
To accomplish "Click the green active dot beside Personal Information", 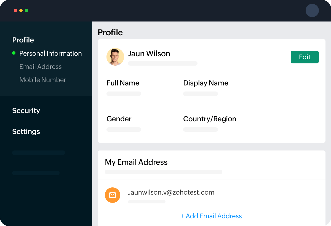I will (14, 53).
